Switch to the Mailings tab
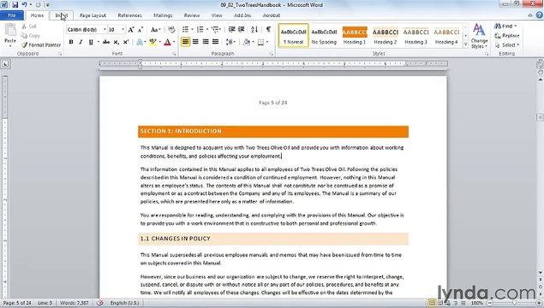544x308 pixels. click(163, 15)
